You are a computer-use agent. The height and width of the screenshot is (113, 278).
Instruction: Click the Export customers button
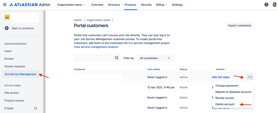pos(240,25)
